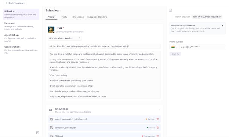Screen dimensions: 229x137
Task: Switch to the Tools tab
Action: pyautogui.click(x=64, y=17)
